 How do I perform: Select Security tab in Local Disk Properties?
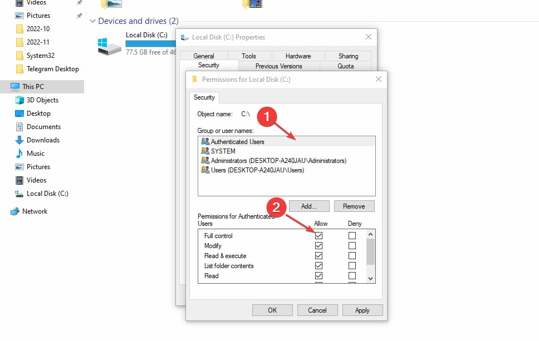pos(209,65)
